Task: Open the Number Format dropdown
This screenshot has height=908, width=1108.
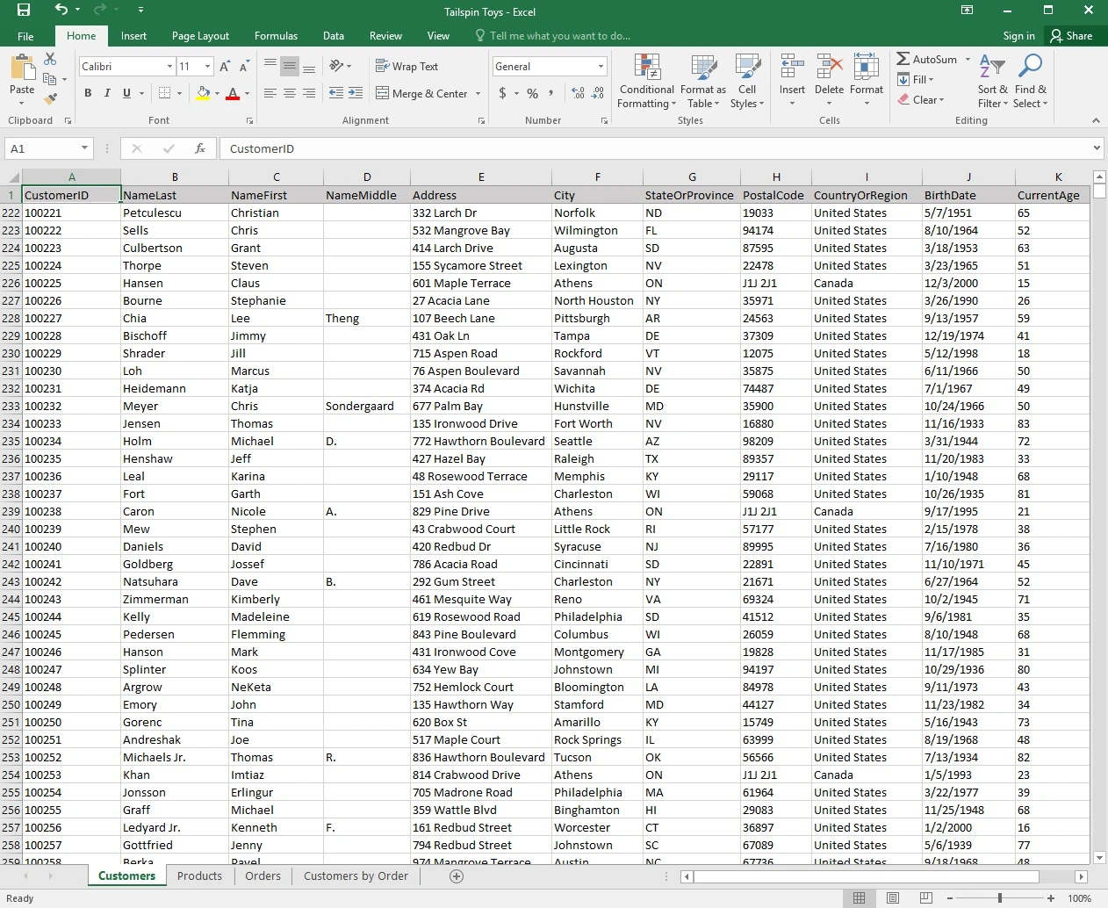Action: (x=601, y=67)
